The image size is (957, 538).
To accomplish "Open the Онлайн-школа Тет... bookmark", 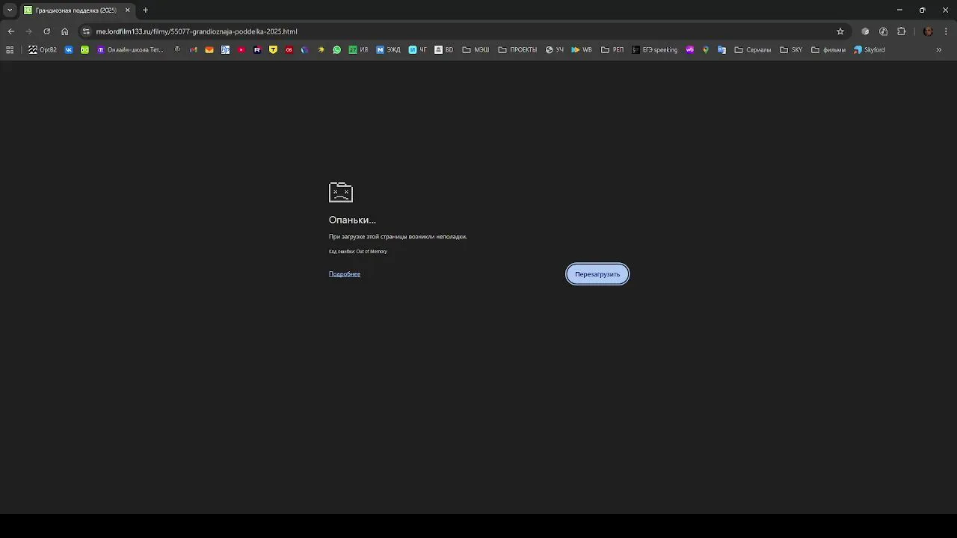I will [x=130, y=50].
